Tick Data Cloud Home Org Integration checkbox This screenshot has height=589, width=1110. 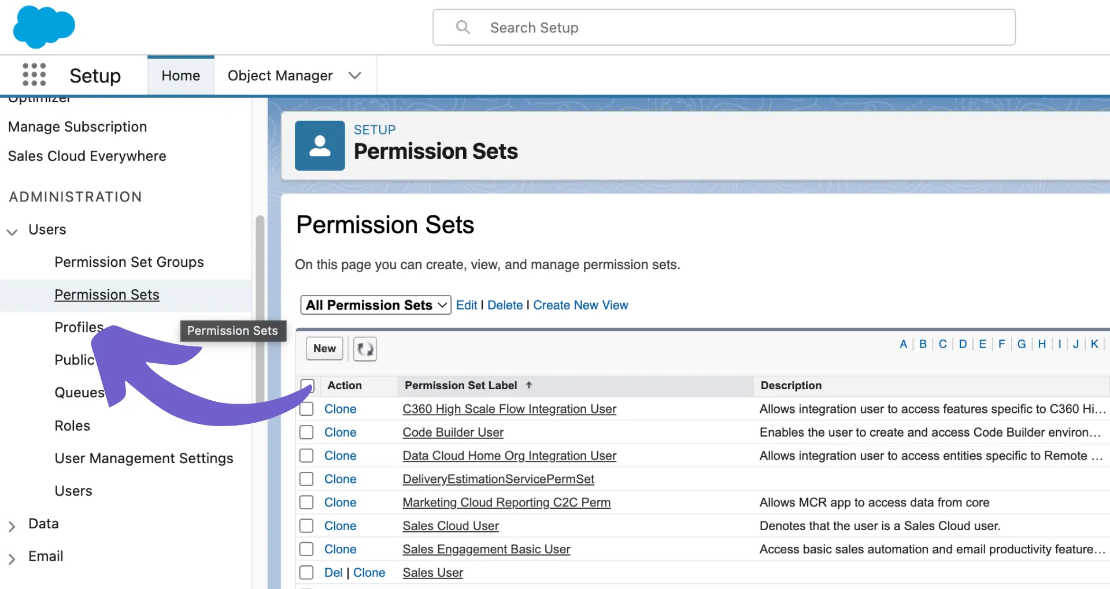tap(306, 456)
